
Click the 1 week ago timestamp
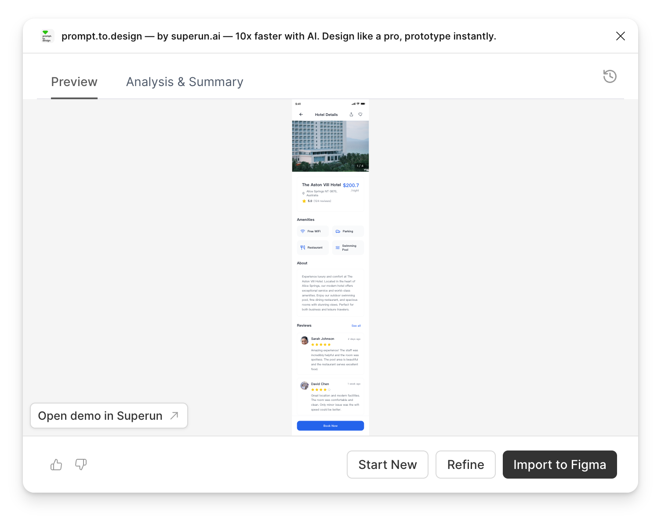(354, 384)
